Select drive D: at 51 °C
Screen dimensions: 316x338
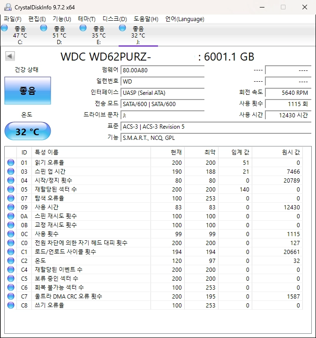point(60,35)
